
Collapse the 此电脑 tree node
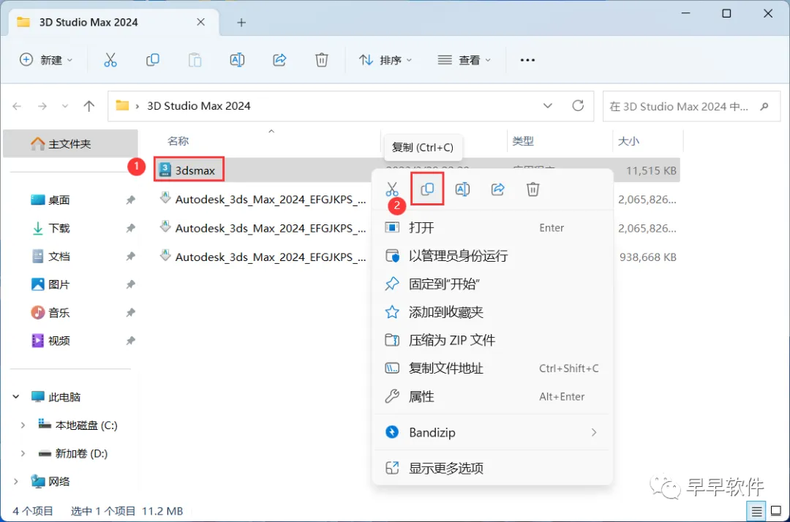(x=16, y=397)
